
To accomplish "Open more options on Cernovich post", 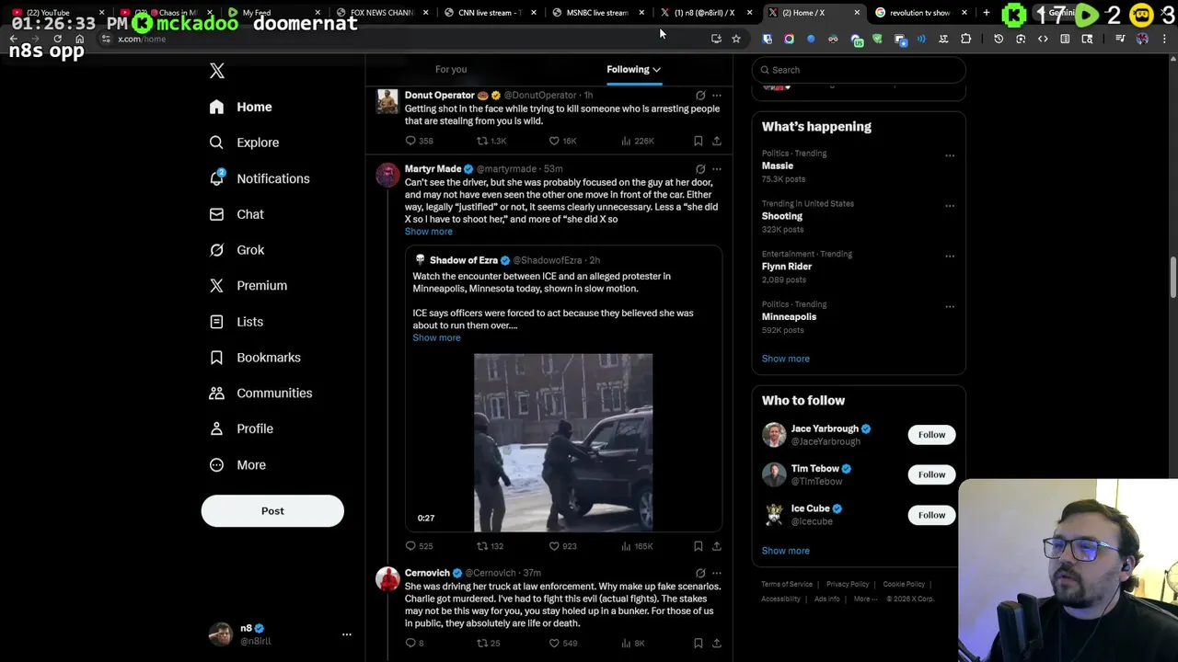I will (717, 573).
